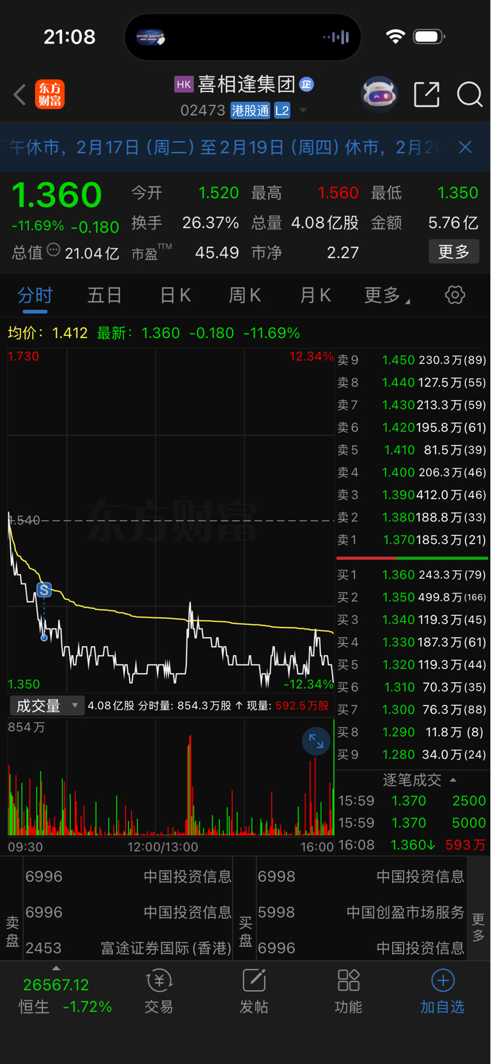
Task: Share the stock page via export icon
Action: pos(427,95)
